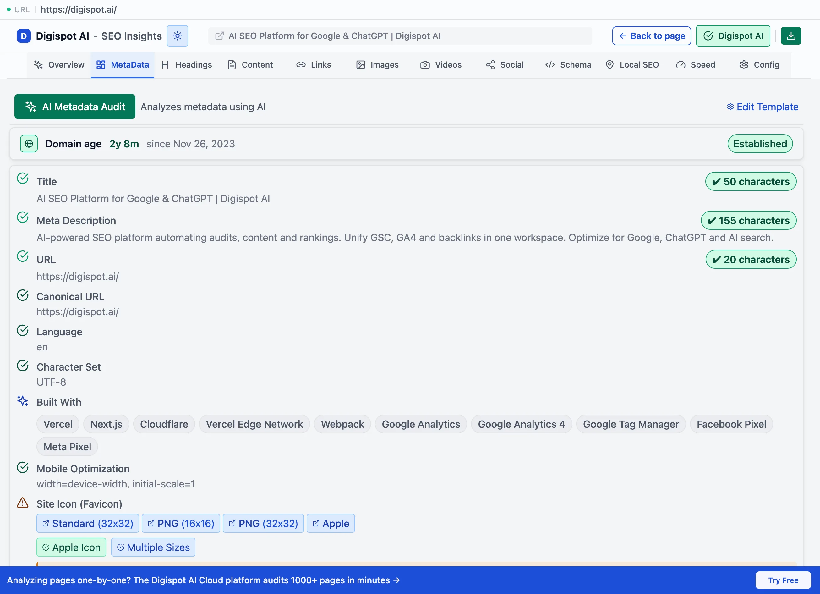Click the canonical URL value text
This screenshot has width=820, height=594.
coord(77,312)
